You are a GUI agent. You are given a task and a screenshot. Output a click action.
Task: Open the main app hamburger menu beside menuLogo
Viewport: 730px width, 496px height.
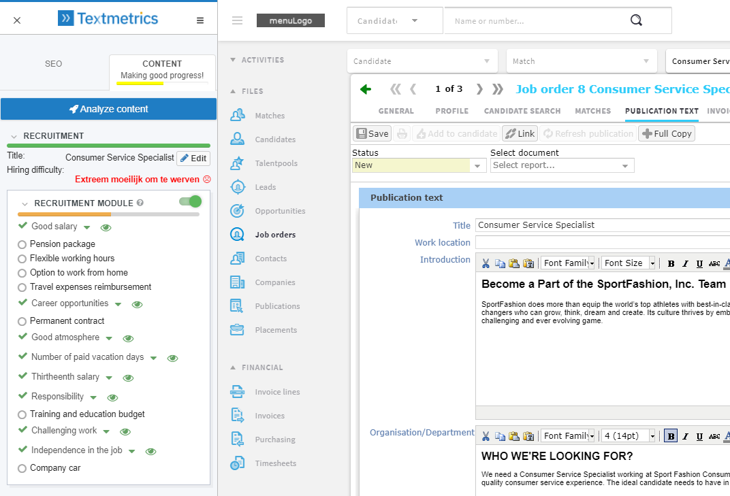238,20
